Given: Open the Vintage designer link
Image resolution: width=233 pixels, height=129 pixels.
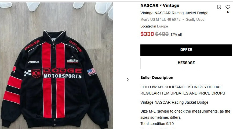Looking at the screenshot, I should point(171,5).
